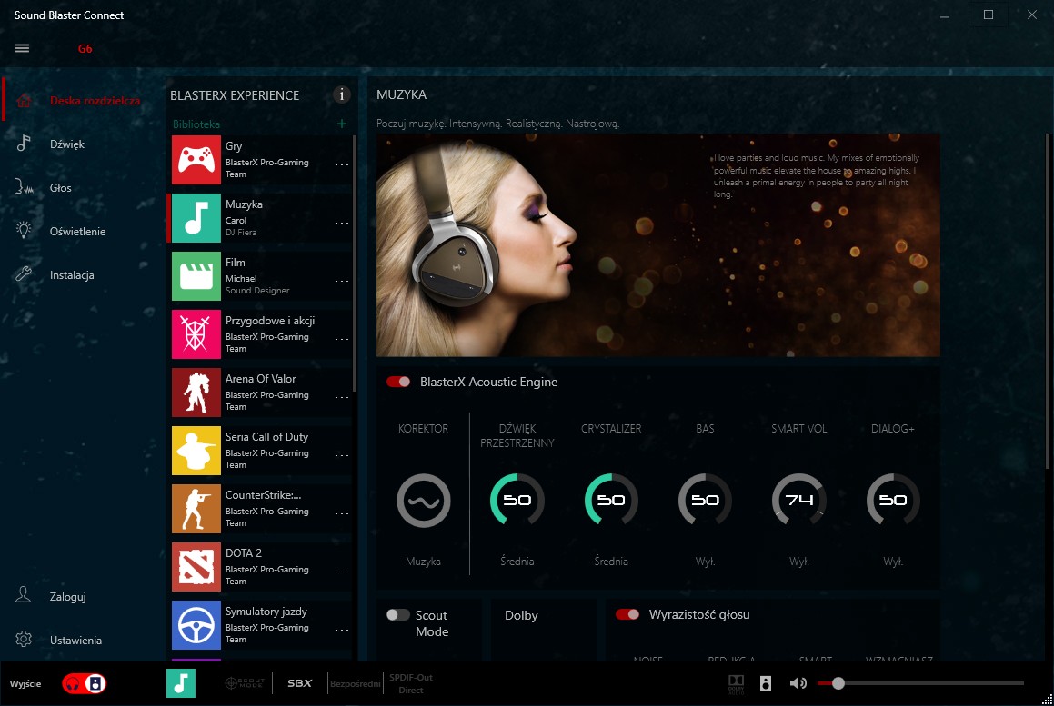
Task: Enable the Scout Mode switch
Action: click(398, 614)
